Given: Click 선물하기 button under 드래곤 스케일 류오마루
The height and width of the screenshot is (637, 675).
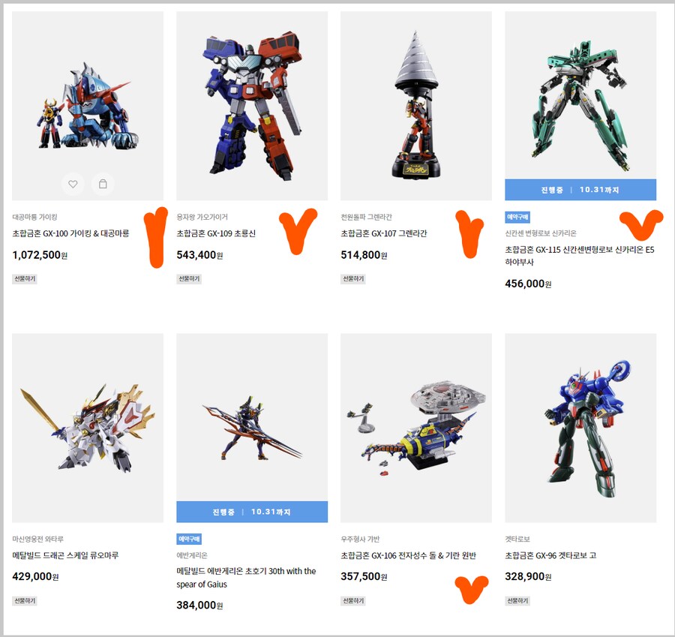Looking at the screenshot, I should click(25, 601).
